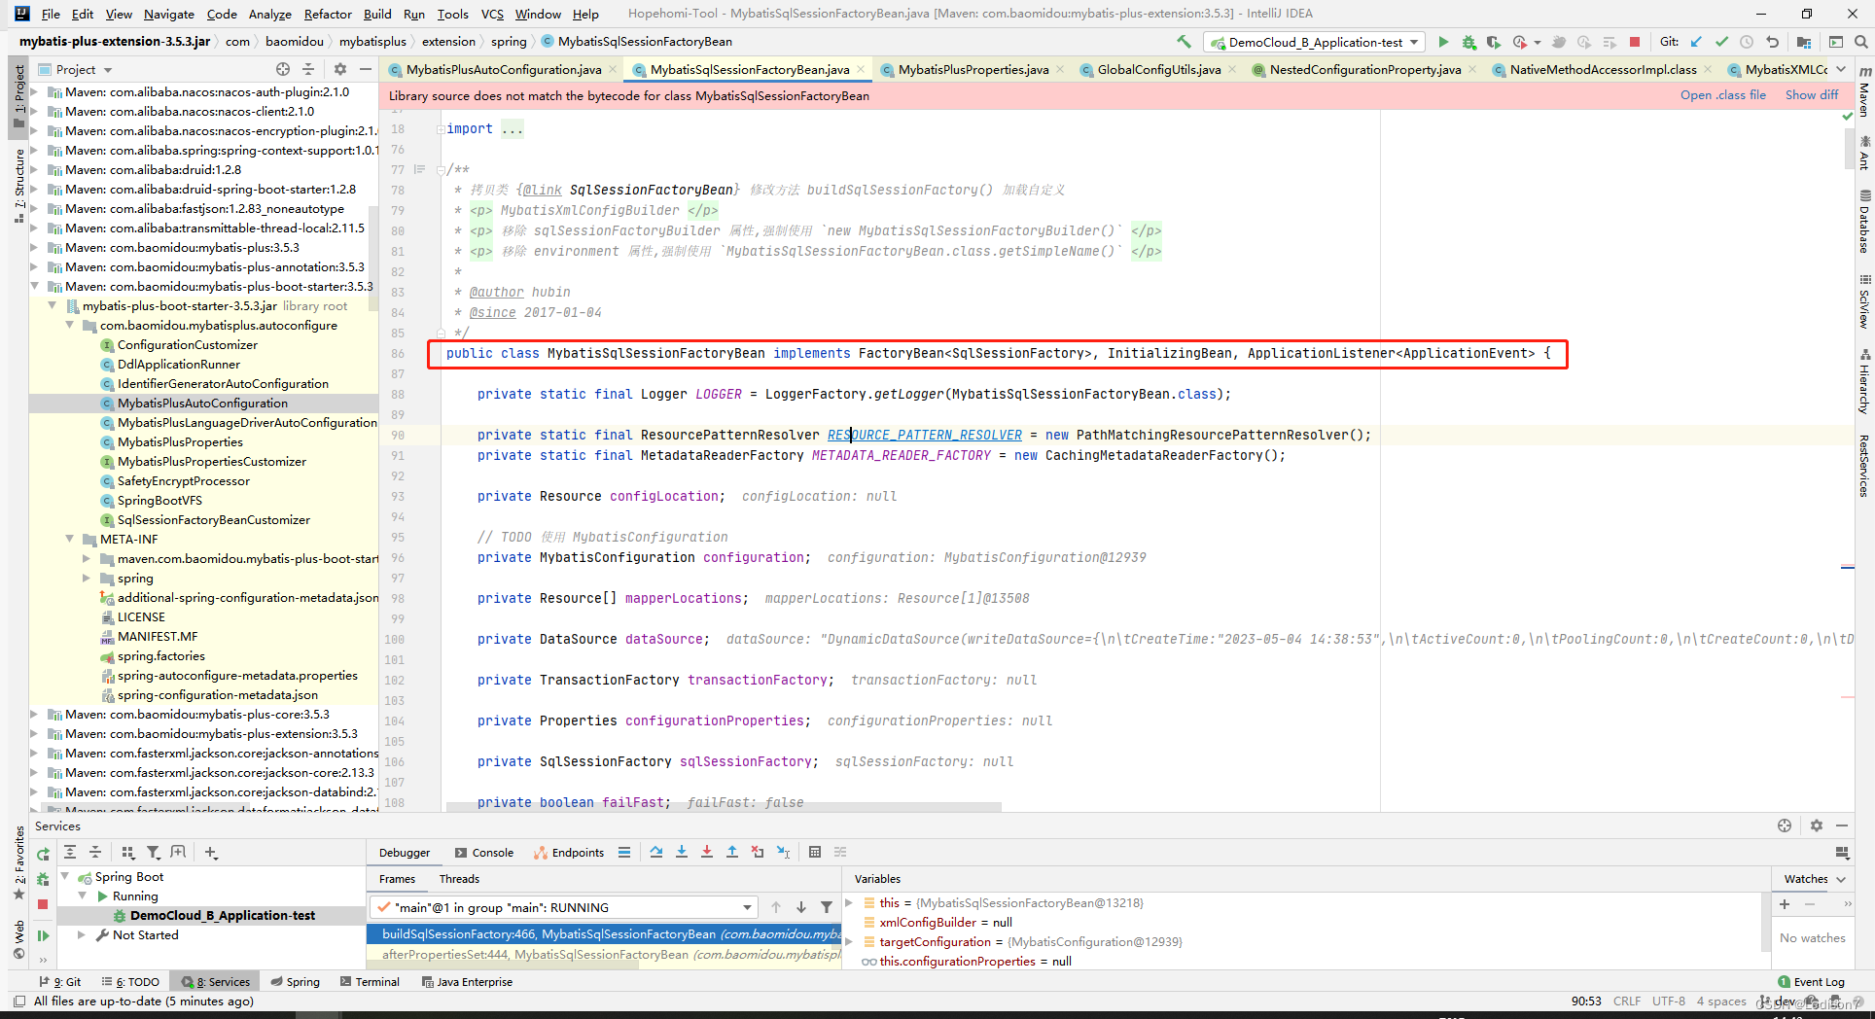Click Step Into in the debugger toolbar
Viewport: 1875px width, 1019px height.
pos(682,852)
